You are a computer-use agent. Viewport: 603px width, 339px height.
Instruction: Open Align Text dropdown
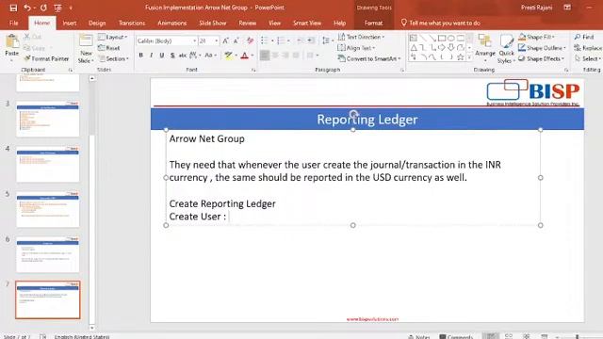tap(356, 48)
